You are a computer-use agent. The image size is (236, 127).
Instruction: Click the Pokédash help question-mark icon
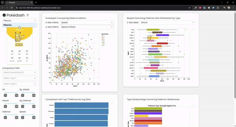[x=28, y=15]
